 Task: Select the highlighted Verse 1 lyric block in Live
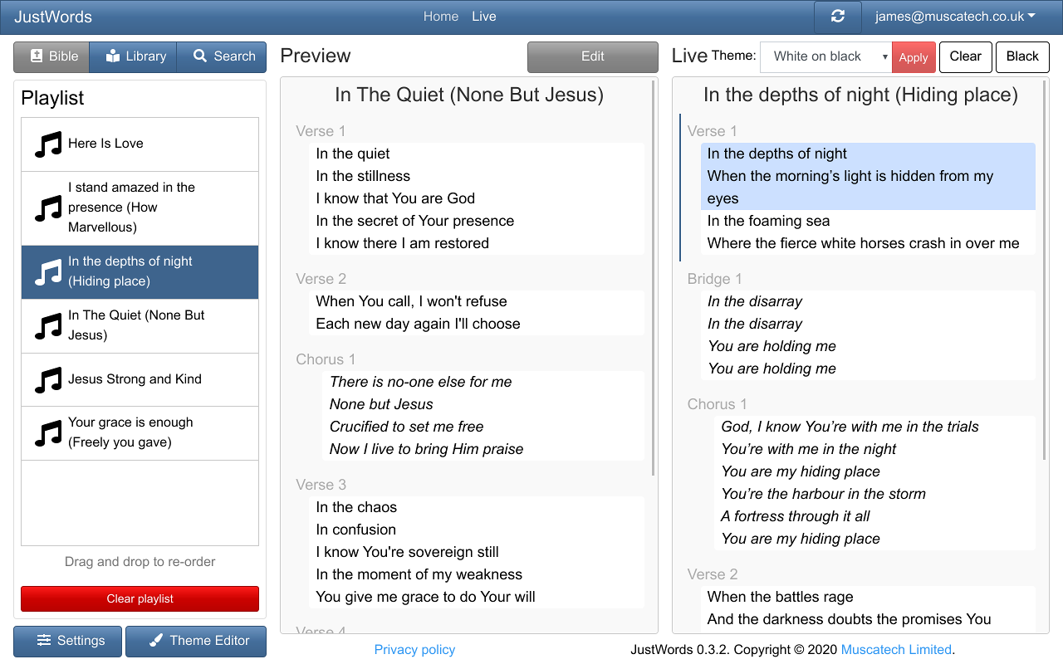point(868,176)
